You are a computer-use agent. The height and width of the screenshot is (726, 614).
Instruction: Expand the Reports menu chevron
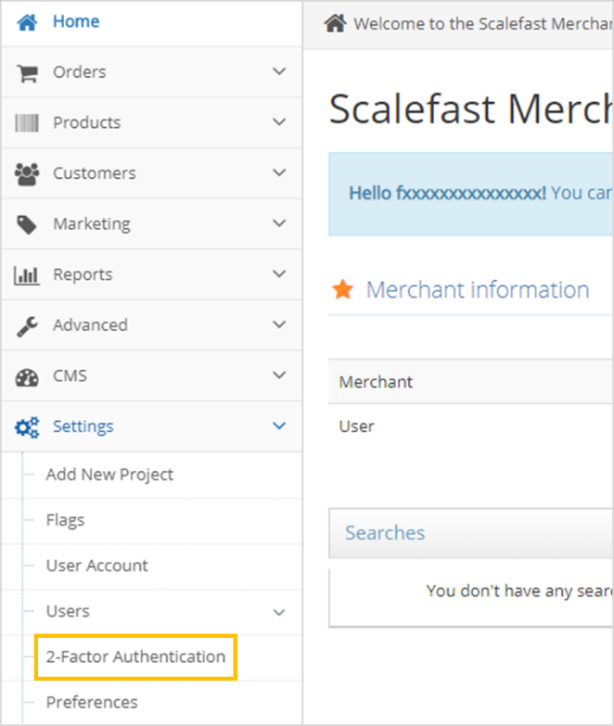[x=279, y=274]
